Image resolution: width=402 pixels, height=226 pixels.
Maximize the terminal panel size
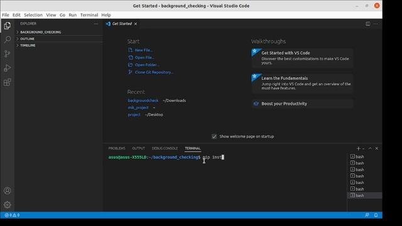(x=370, y=148)
